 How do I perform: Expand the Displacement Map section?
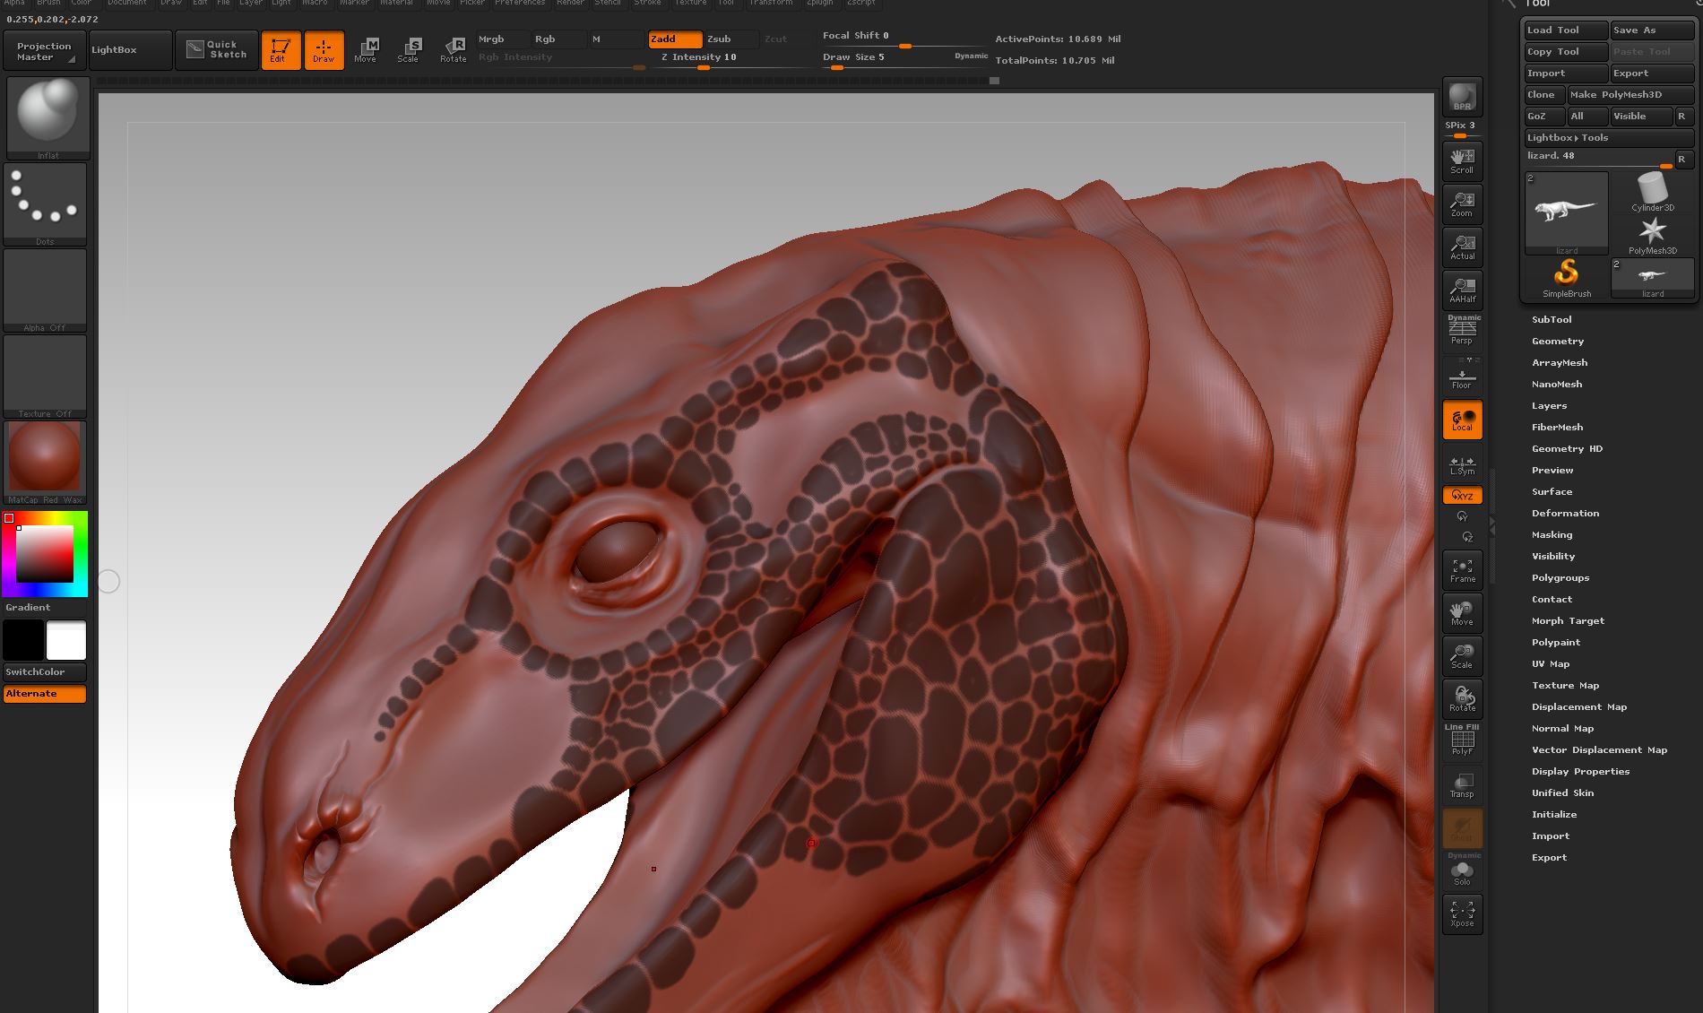click(x=1579, y=707)
